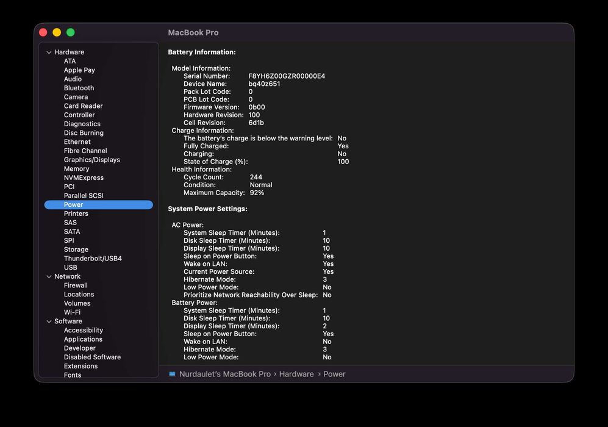
Task: Select Developer under Software
Action: pos(79,348)
